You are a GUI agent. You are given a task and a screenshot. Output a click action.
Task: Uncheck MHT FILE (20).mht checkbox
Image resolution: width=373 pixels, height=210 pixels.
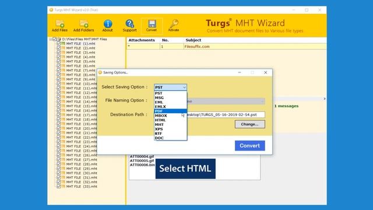click(x=58, y=128)
